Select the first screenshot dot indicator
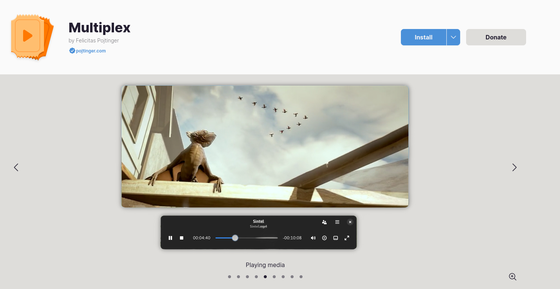The image size is (560, 289). click(x=230, y=277)
